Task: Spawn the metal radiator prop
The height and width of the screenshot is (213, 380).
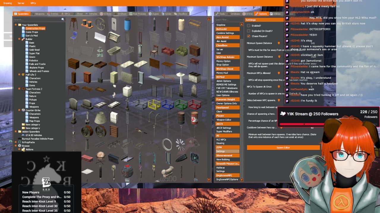Action: pos(127,78)
